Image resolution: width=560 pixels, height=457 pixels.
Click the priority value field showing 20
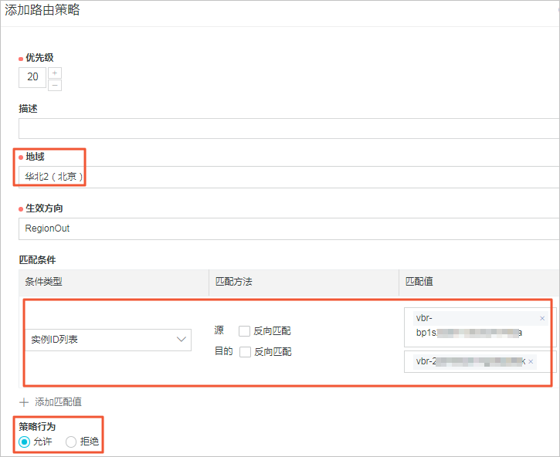(x=32, y=77)
